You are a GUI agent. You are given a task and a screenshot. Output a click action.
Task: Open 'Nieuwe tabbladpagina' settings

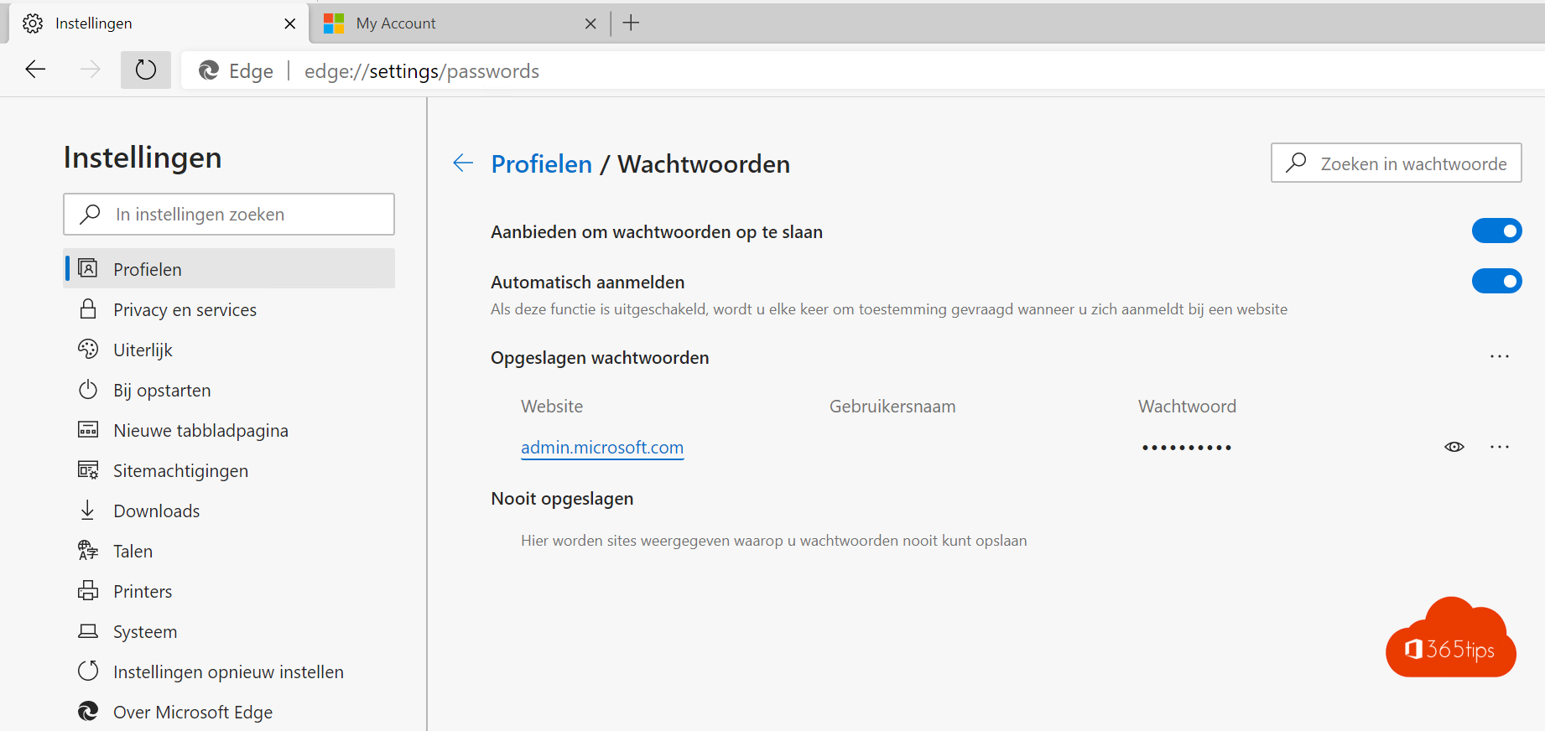[229, 430]
